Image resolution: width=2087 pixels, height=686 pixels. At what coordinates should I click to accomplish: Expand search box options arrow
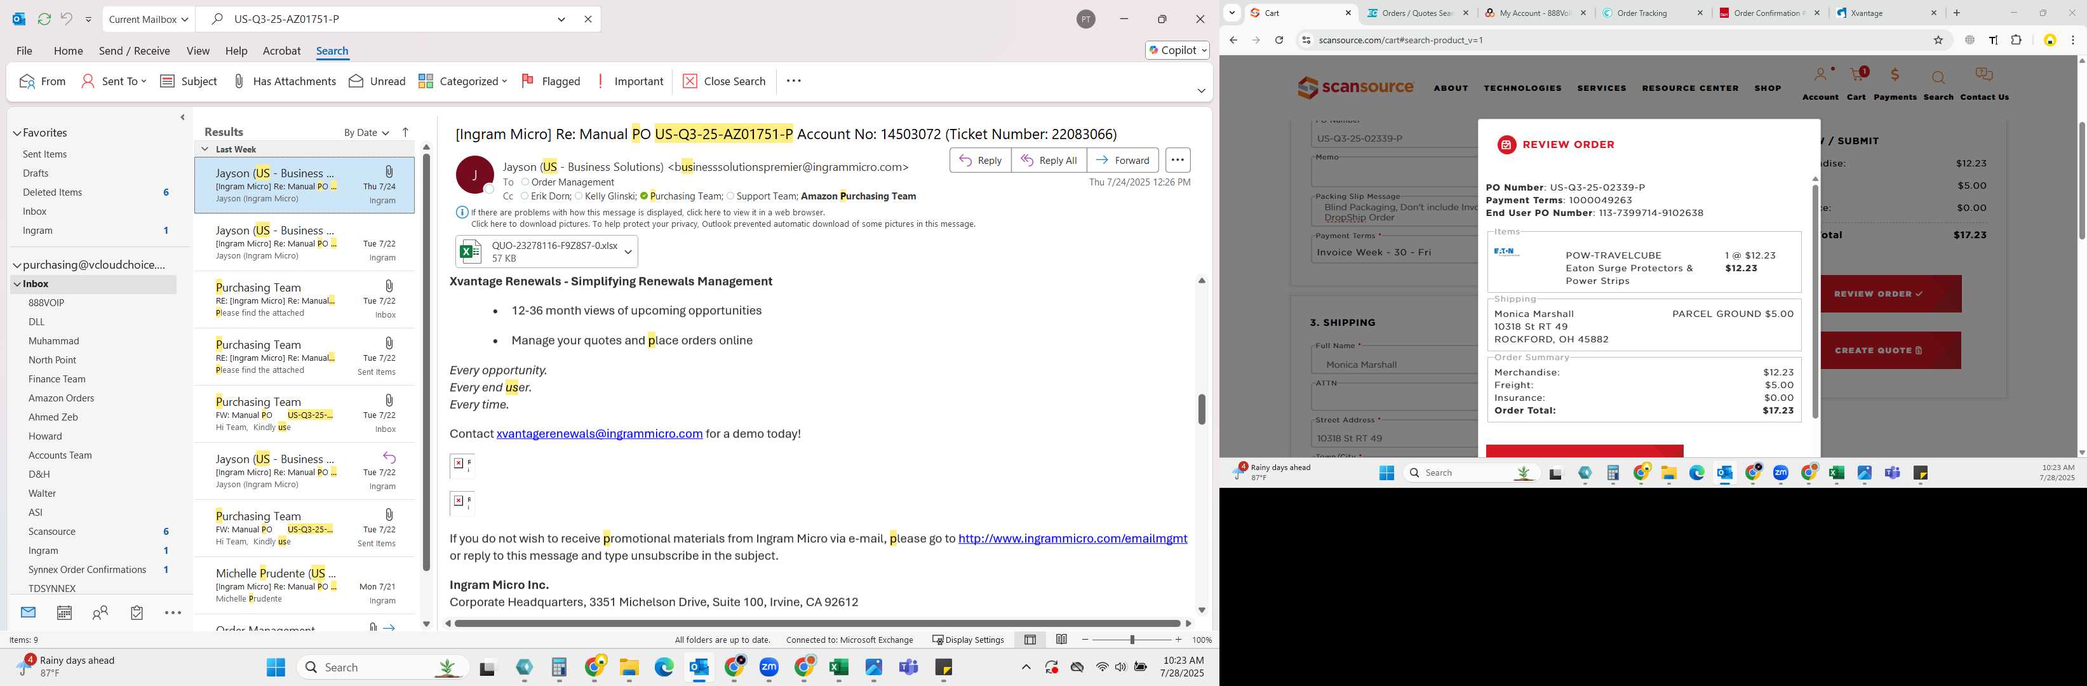(561, 18)
